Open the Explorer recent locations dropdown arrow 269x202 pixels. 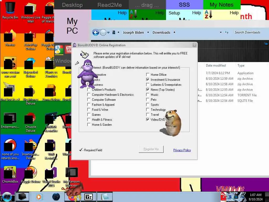click(x=108, y=32)
